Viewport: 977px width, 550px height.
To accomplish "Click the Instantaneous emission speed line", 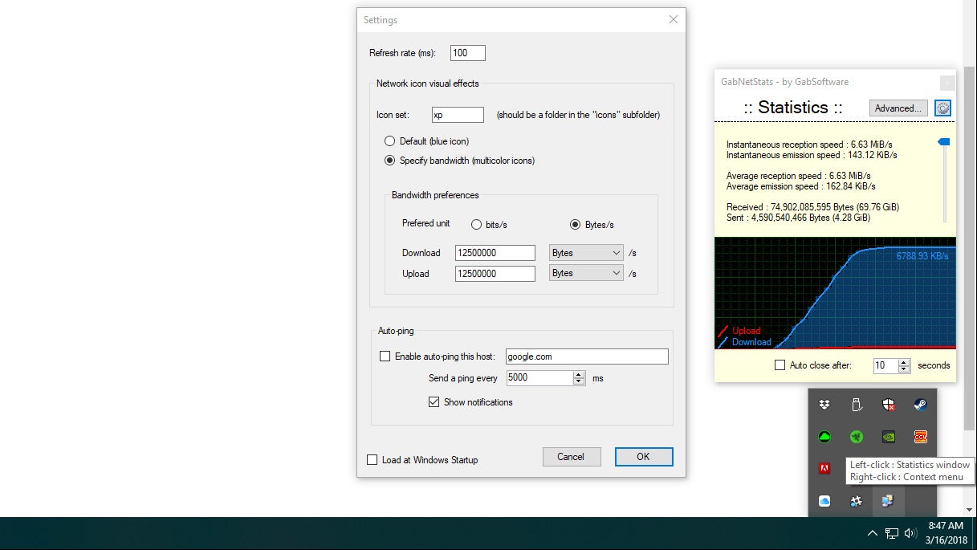I will click(812, 155).
